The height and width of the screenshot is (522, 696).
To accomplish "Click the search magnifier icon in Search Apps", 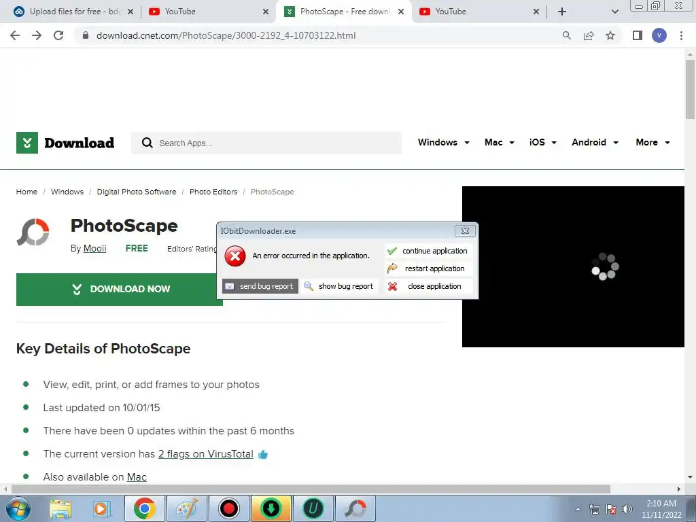I will point(147,143).
